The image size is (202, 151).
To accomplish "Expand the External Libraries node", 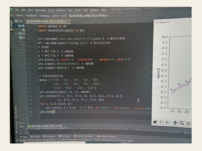I will point(16,33).
